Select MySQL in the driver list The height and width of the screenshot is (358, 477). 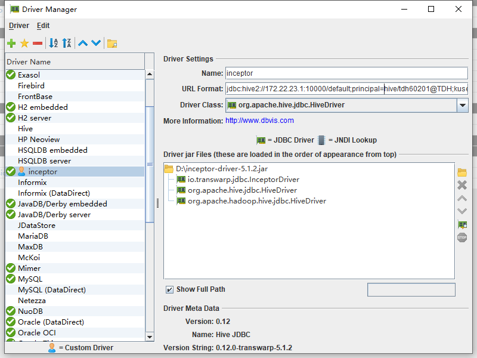tap(30, 279)
